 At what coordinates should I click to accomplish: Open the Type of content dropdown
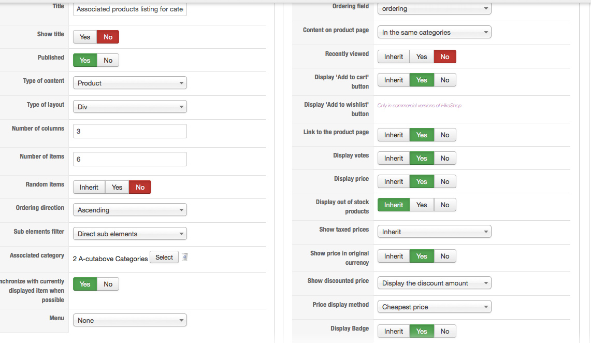click(x=129, y=83)
